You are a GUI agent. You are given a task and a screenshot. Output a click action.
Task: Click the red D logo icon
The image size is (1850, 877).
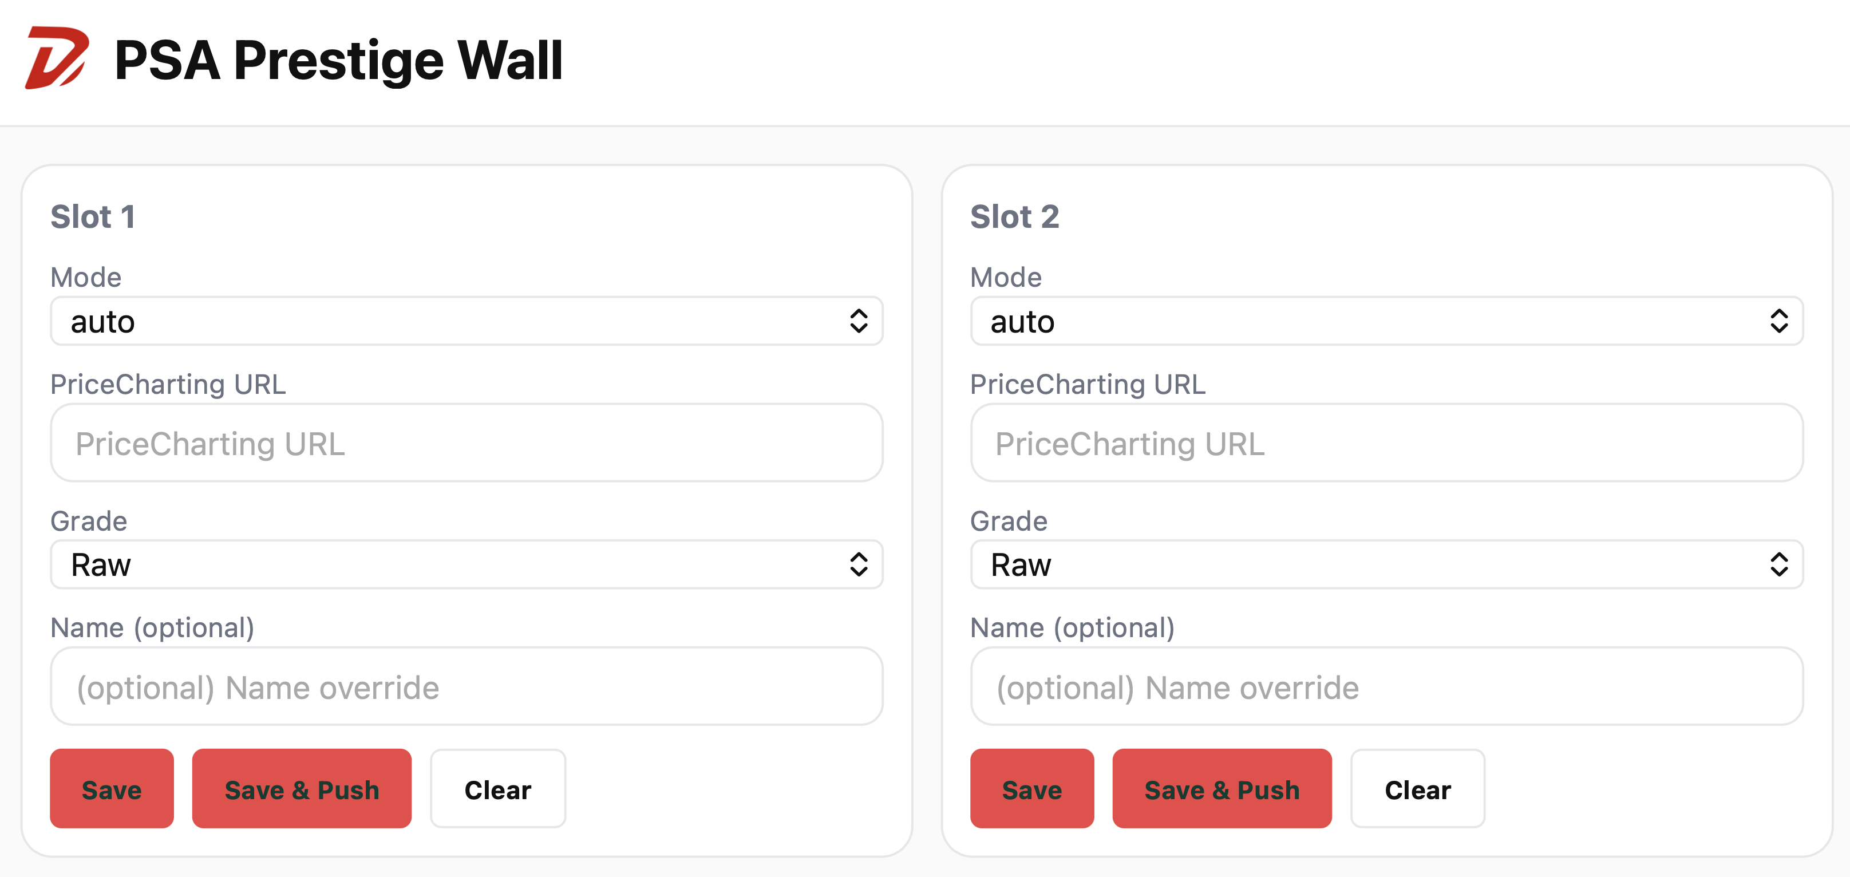click(57, 58)
